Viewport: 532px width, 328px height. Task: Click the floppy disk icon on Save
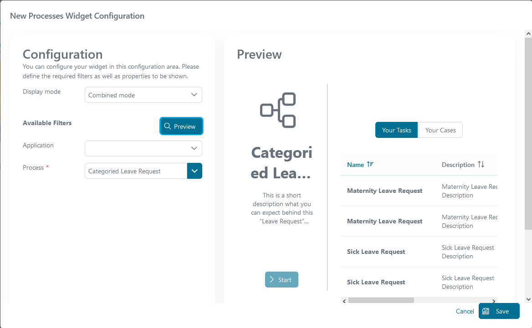coord(486,311)
